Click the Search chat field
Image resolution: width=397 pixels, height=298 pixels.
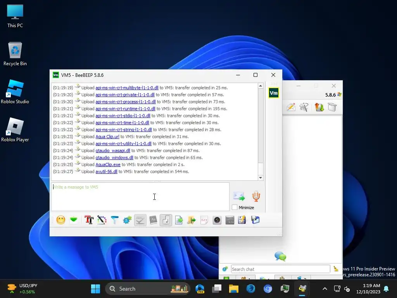[281, 269]
